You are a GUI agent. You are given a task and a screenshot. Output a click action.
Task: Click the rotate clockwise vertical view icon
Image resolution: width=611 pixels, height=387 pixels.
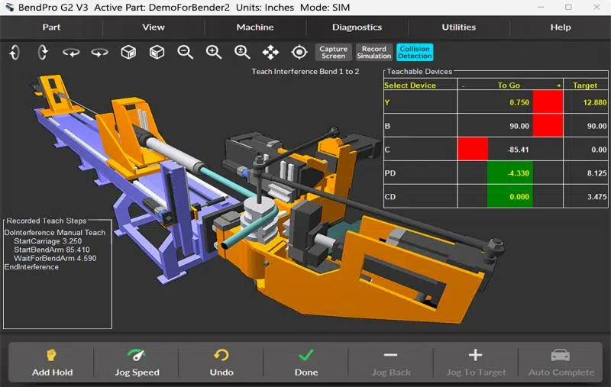(x=43, y=52)
